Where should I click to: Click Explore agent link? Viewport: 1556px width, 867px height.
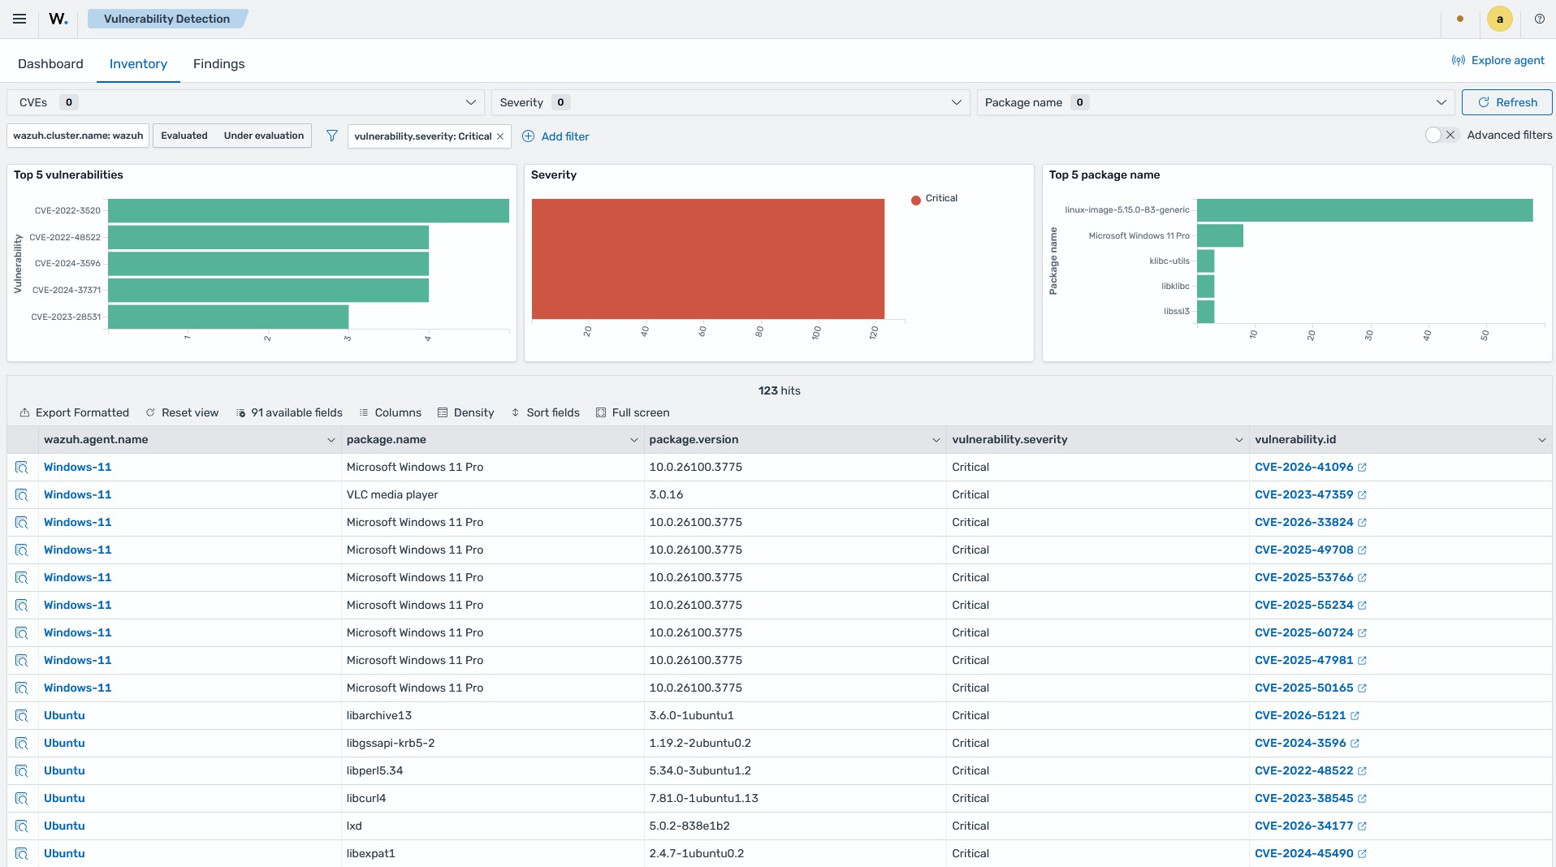1498,60
